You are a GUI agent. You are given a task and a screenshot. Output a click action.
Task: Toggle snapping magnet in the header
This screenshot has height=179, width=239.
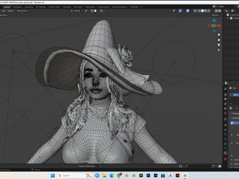click(x=92, y=11)
